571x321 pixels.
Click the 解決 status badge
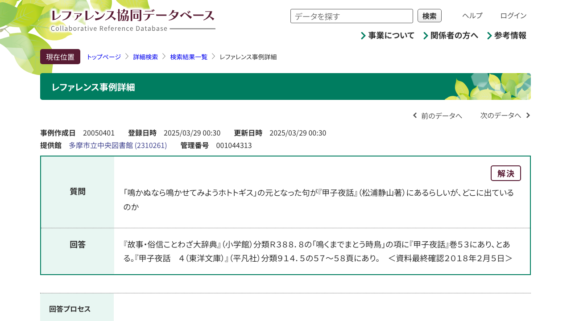(506, 173)
